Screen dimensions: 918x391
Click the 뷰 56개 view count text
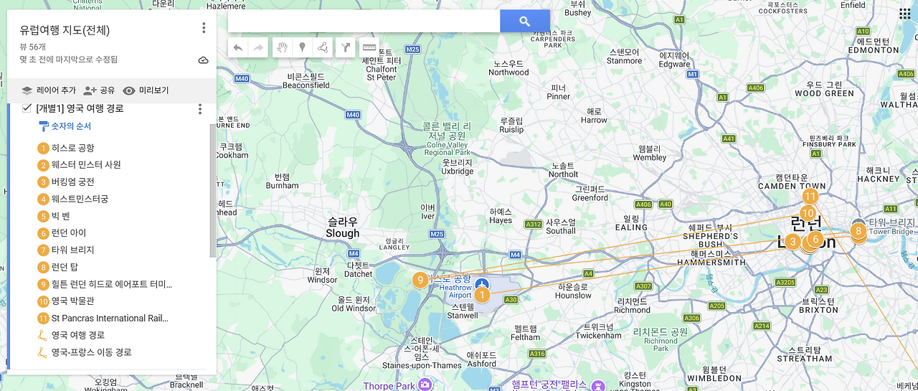(32, 47)
